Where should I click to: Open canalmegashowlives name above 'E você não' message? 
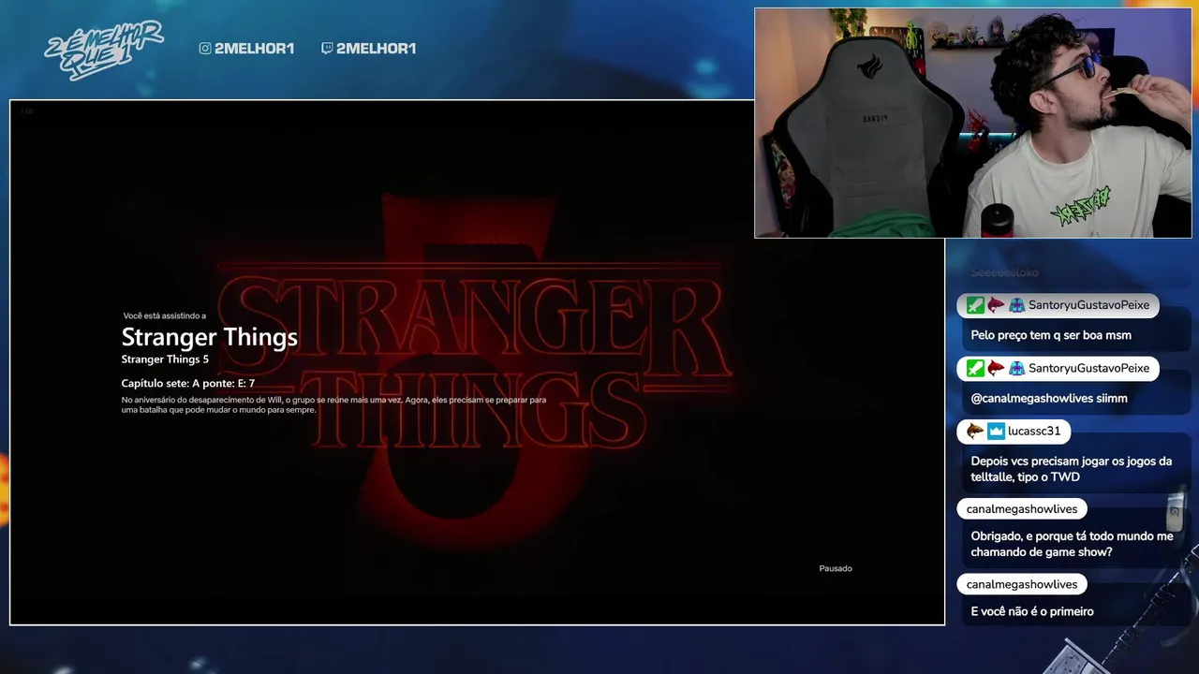pyautogui.click(x=1022, y=584)
